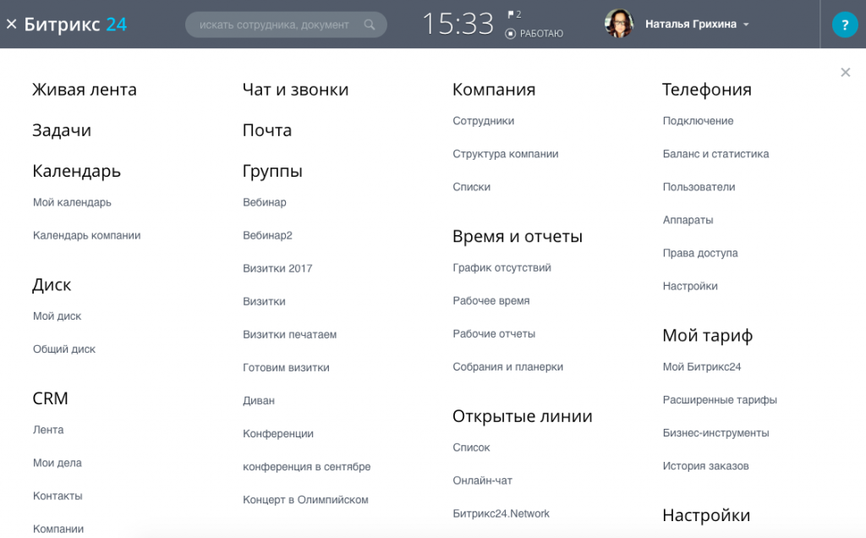Click the employee and document search field
Viewport: 866px width, 538px height.
(286, 25)
